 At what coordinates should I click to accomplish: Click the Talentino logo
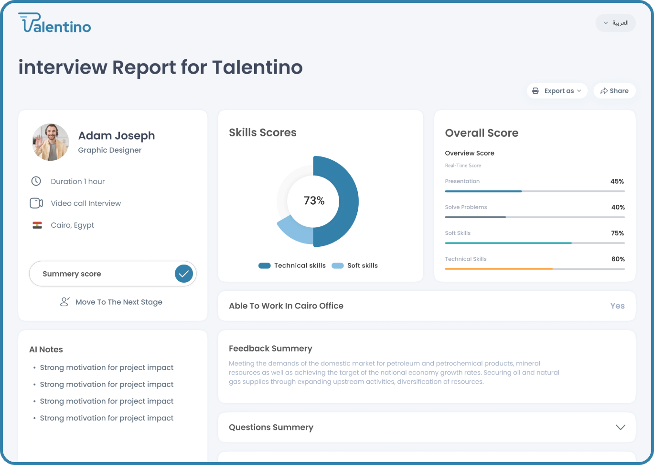click(54, 23)
